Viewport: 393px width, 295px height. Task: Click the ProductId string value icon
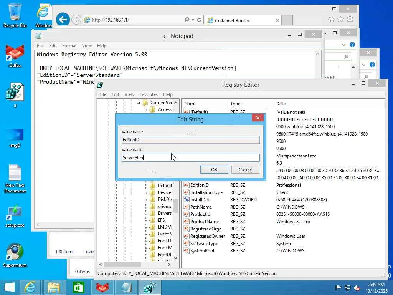click(186, 214)
